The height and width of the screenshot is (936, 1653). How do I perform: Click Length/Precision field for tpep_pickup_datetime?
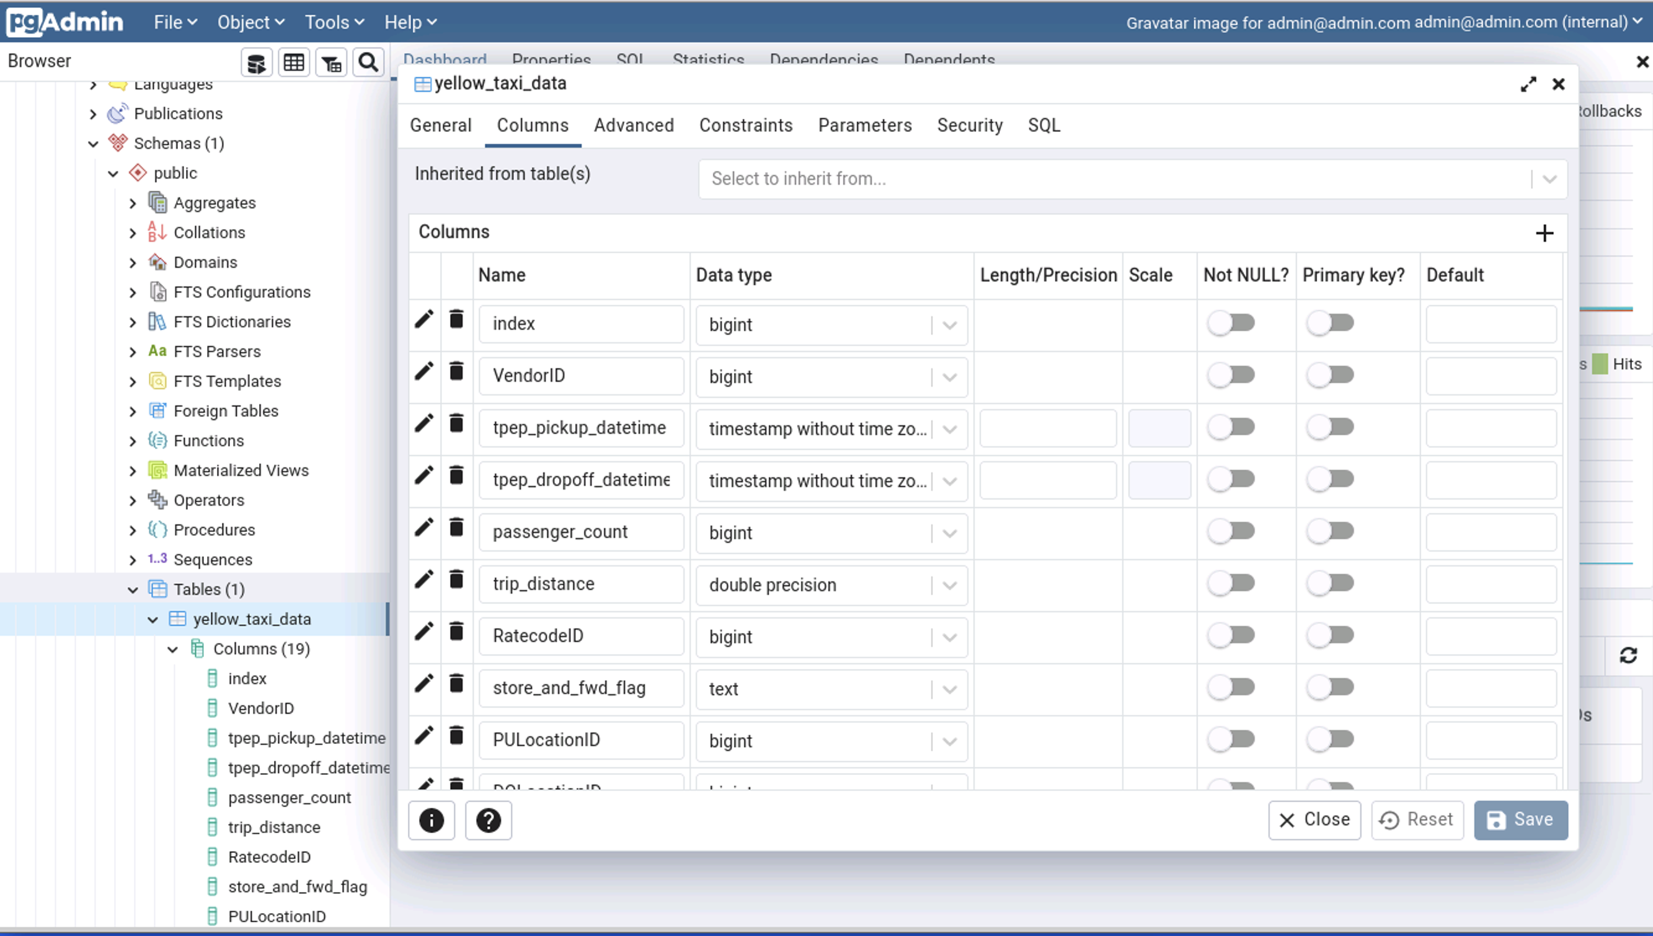point(1048,428)
